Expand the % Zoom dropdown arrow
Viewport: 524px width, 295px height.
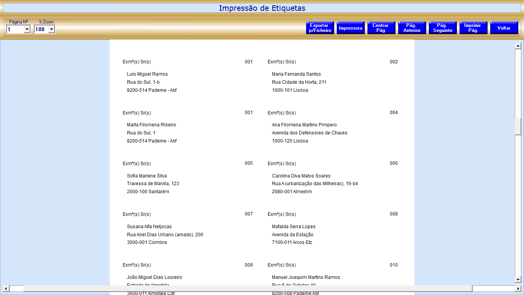[x=51, y=30]
